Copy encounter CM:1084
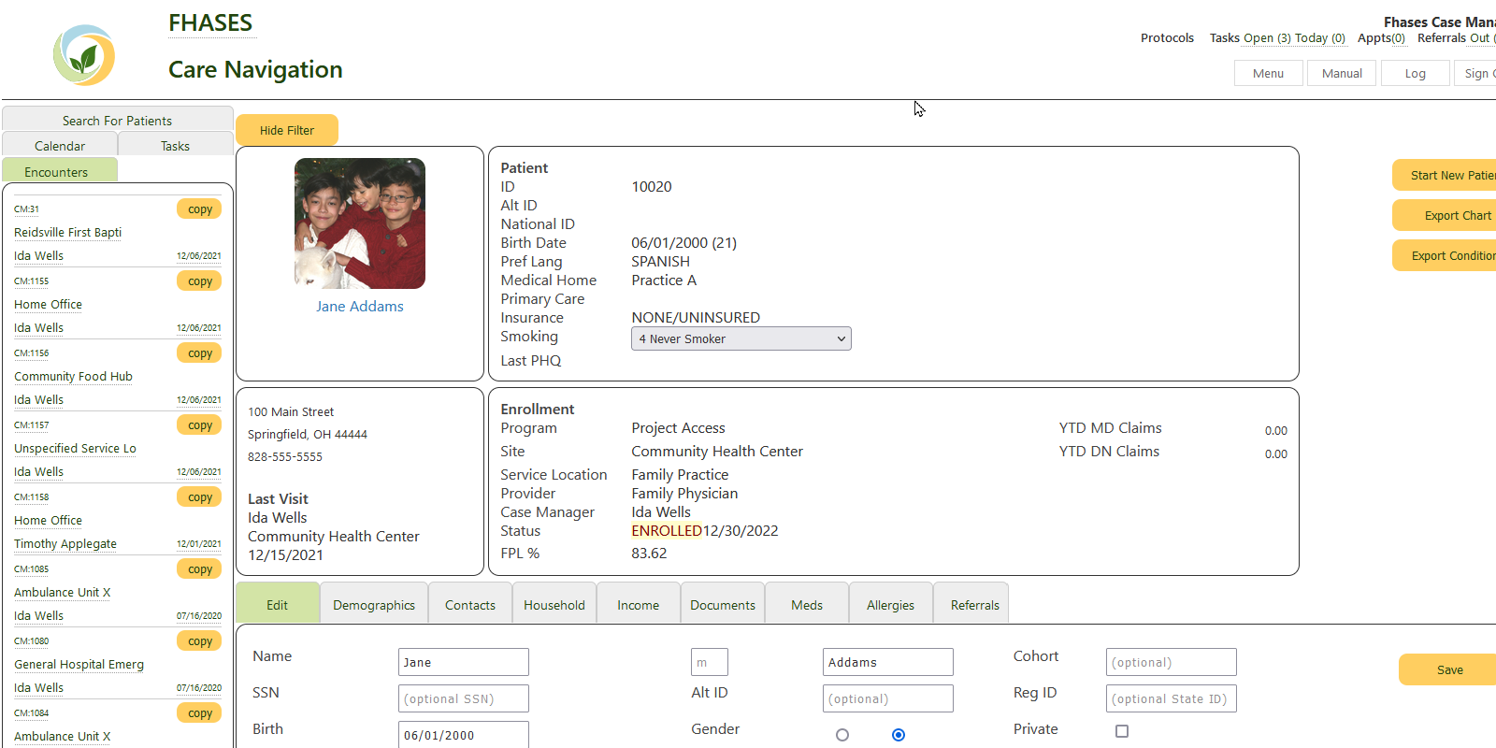Viewport: 1496px width, 748px height. pos(199,712)
